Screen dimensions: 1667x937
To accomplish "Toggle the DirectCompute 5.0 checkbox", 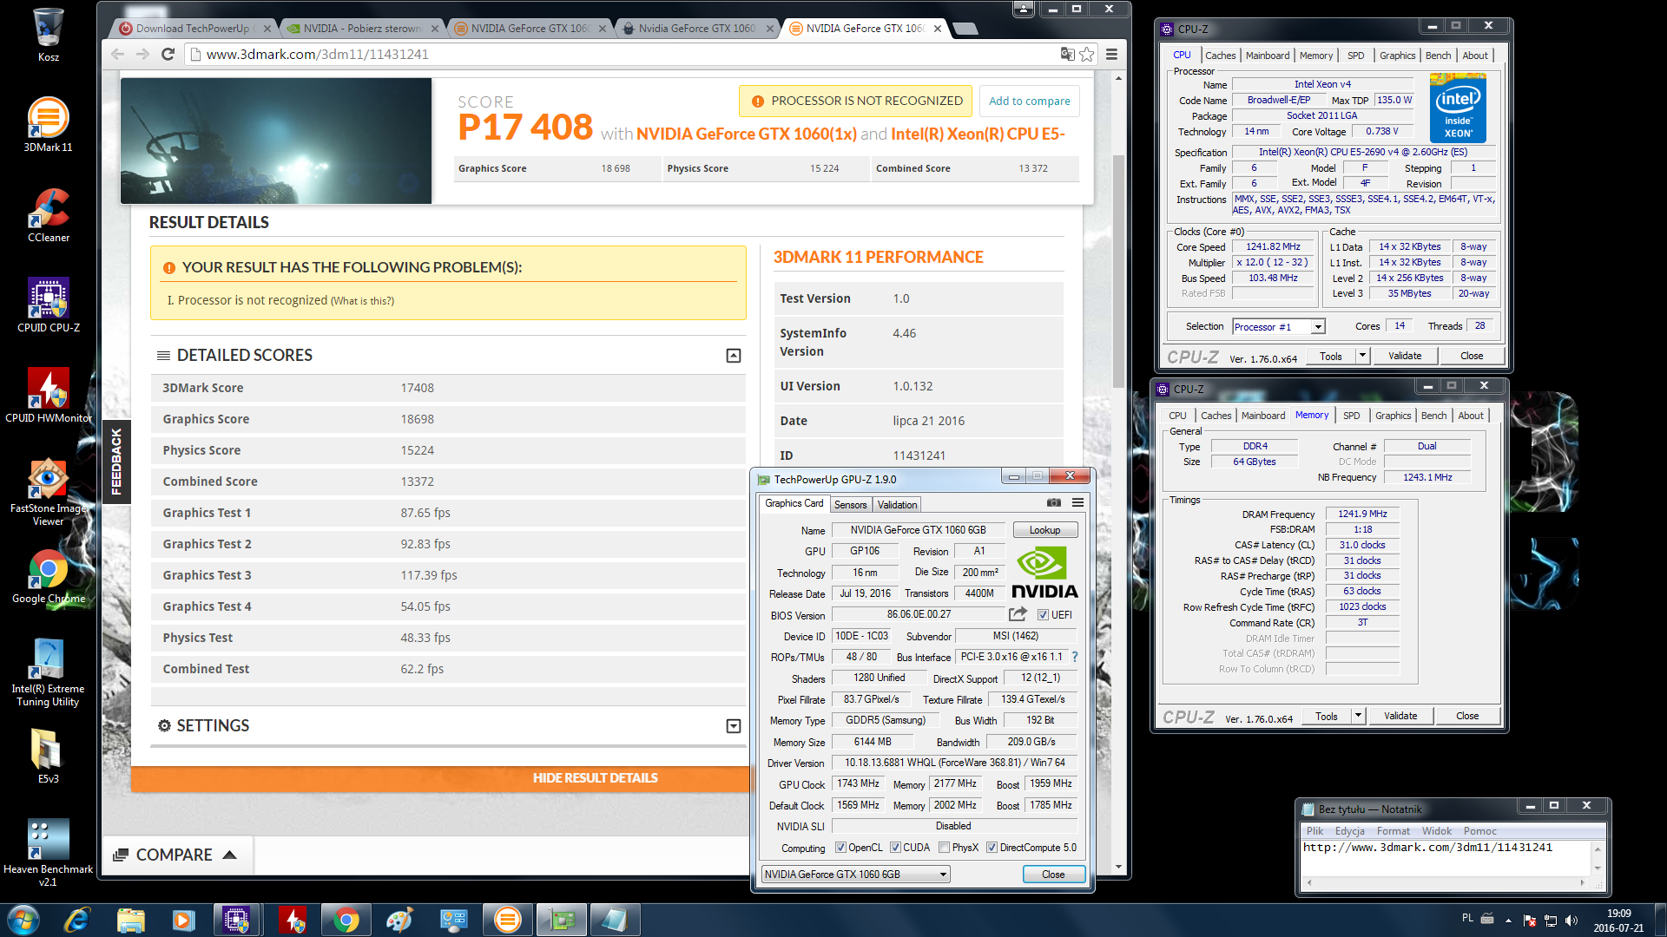I will tap(992, 848).
